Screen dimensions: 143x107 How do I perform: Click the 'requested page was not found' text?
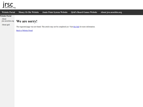tap(30, 27)
